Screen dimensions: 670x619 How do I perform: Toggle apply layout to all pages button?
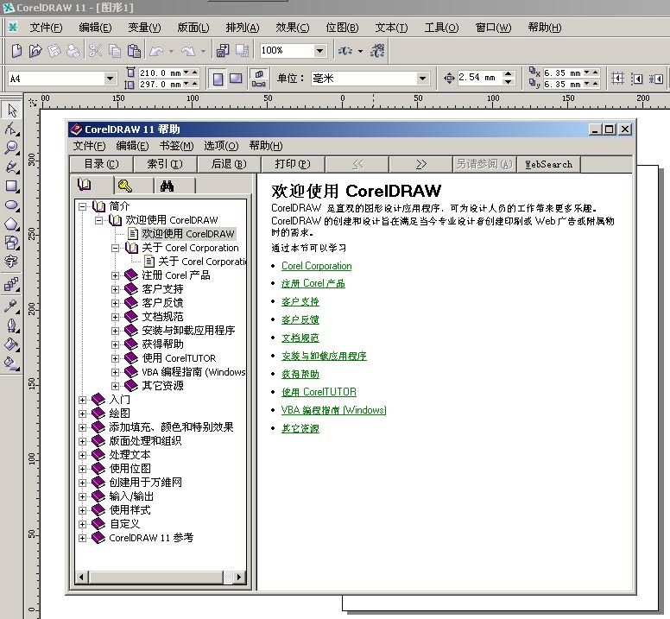[258, 79]
